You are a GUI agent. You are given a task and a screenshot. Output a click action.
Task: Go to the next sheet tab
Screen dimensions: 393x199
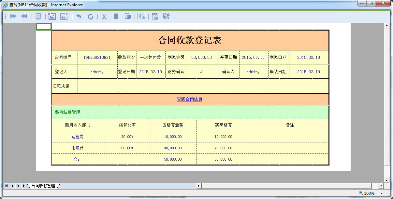point(18,186)
